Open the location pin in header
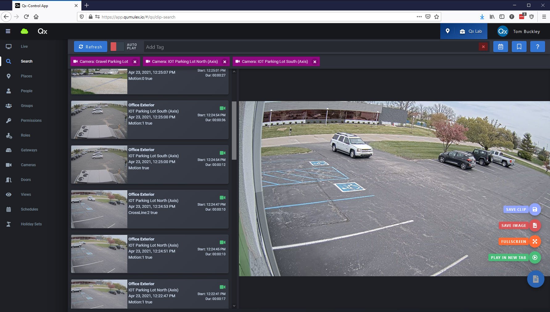Image resolution: width=550 pixels, height=312 pixels. [x=448, y=31]
